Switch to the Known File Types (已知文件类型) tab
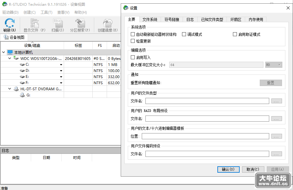This screenshot has width=293, height=190. click(212, 19)
